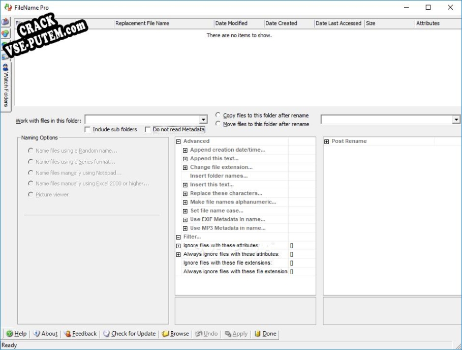Click the Apply button

pyautogui.click(x=236, y=334)
